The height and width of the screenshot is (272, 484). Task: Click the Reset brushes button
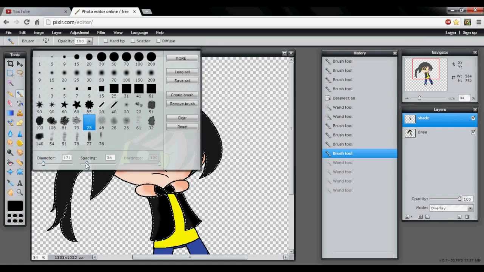click(182, 127)
